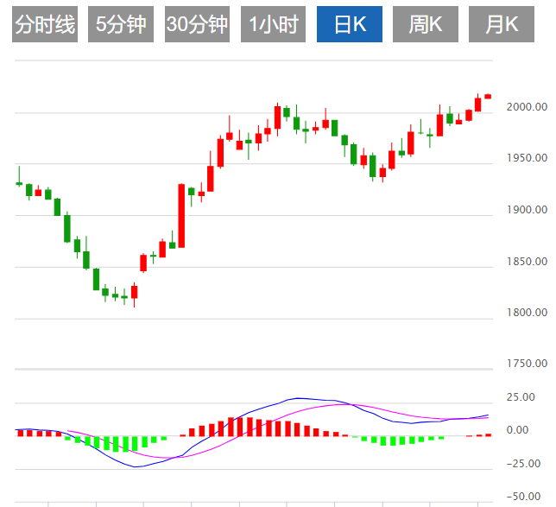This screenshot has height=507, width=556.
Task: Click the first tick mark on time axis
Action: [x=48, y=504]
